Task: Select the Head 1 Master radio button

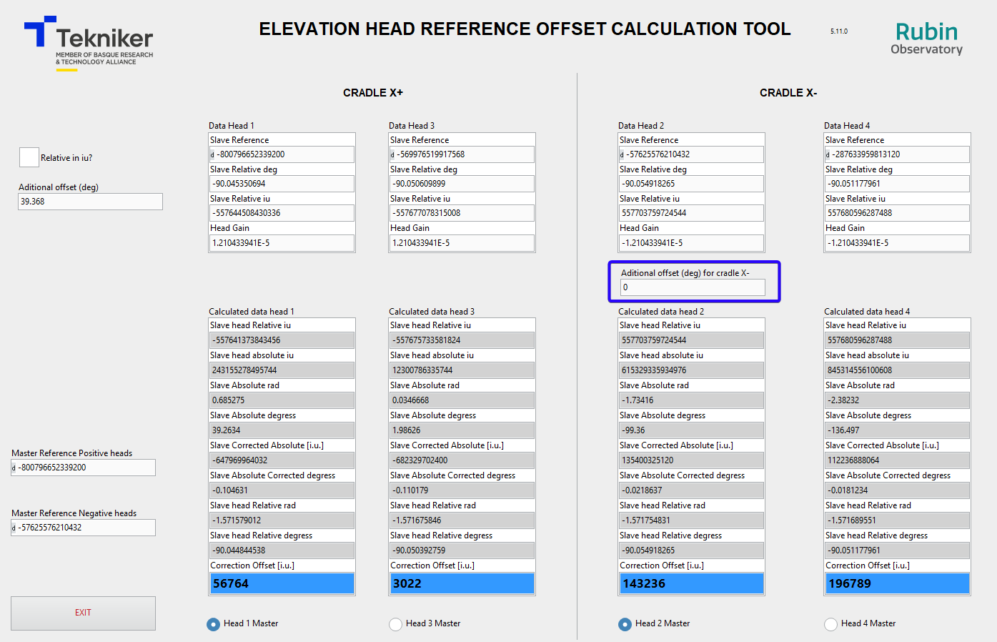Action: [213, 624]
